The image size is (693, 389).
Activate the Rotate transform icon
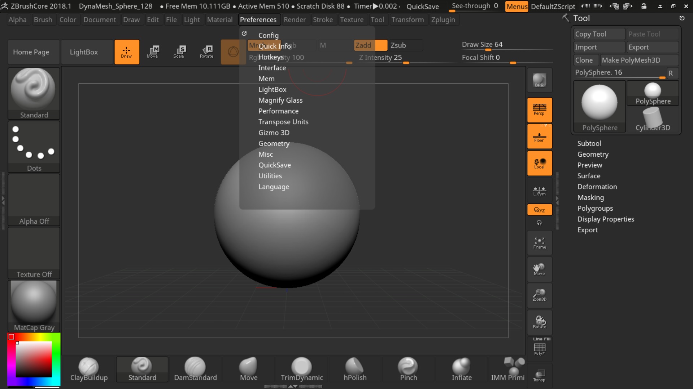tap(206, 52)
